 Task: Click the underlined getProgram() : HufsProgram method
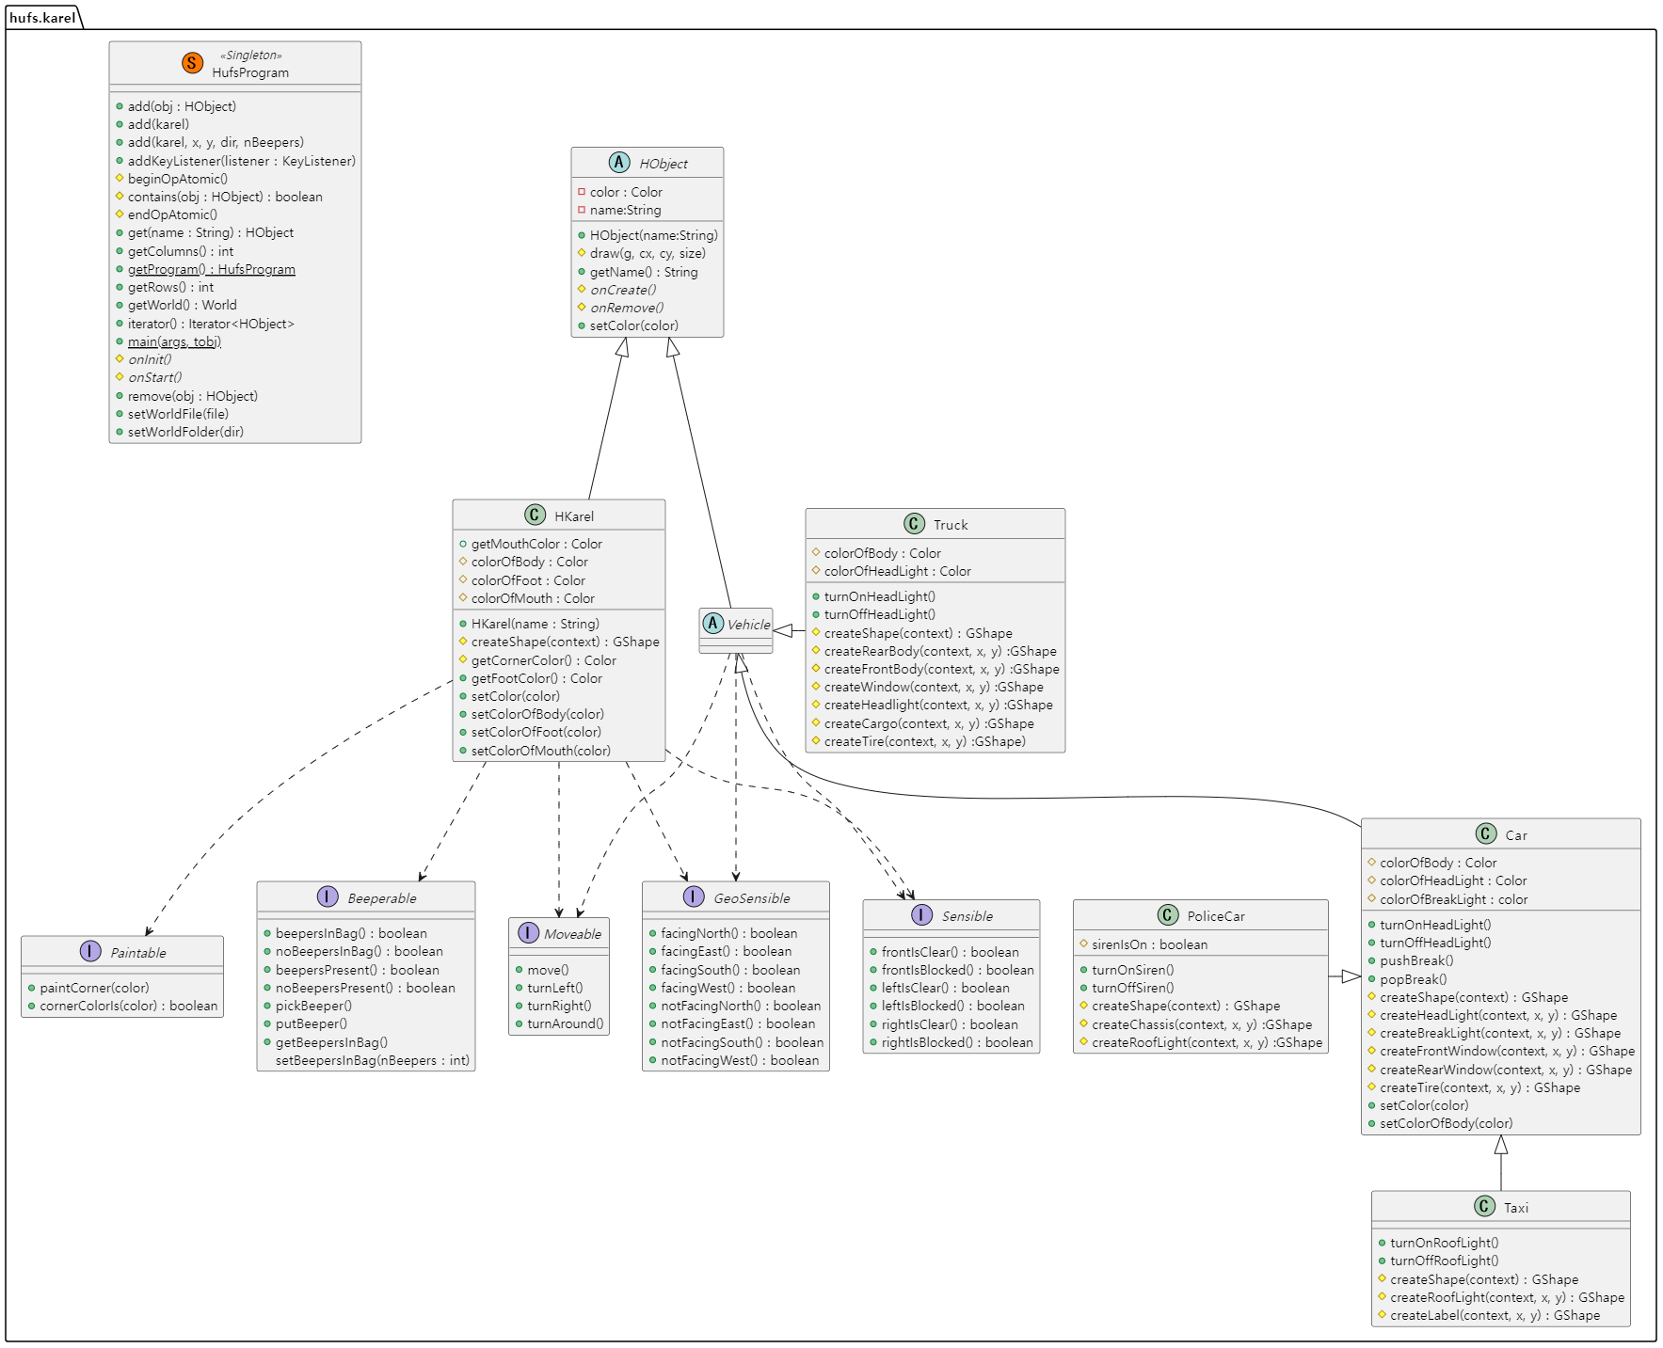point(212,269)
